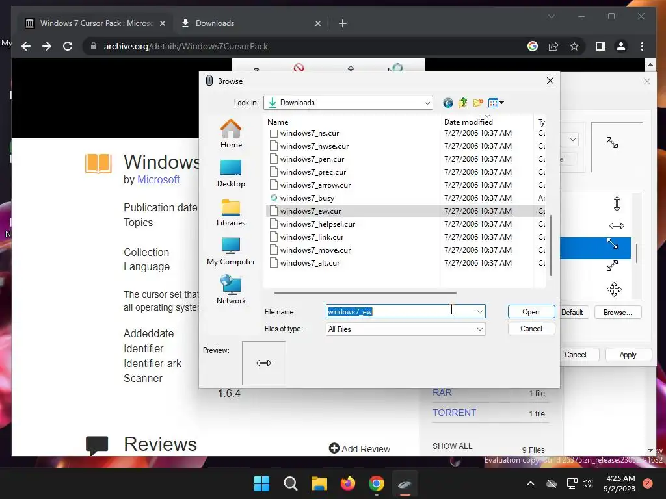Click Chrome forward arrow

(47, 46)
